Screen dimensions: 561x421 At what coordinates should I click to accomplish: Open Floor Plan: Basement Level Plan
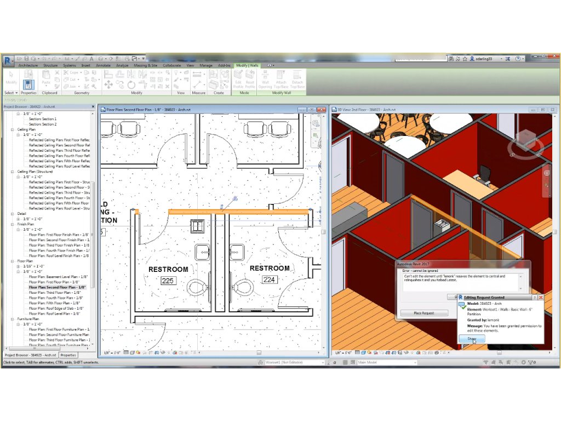pyautogui.click(x=58, y=277)
